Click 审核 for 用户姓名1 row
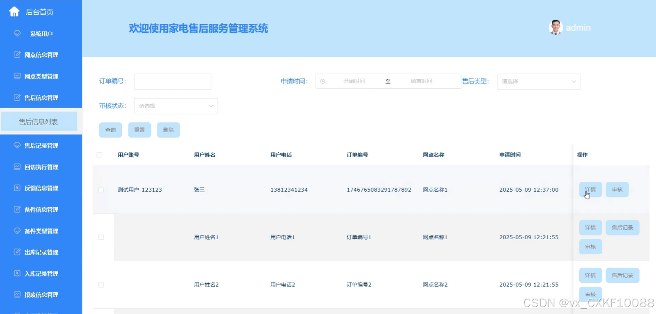This screenshot has height=314, width=656. tap(590, 246)
